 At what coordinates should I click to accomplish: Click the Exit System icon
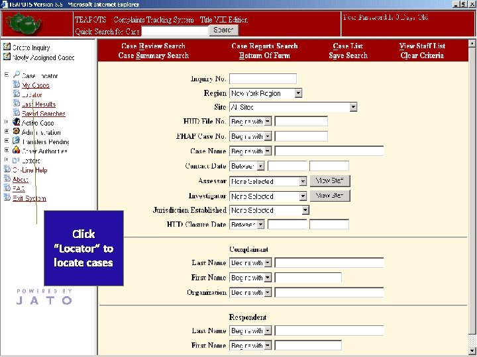coord(7,197)
